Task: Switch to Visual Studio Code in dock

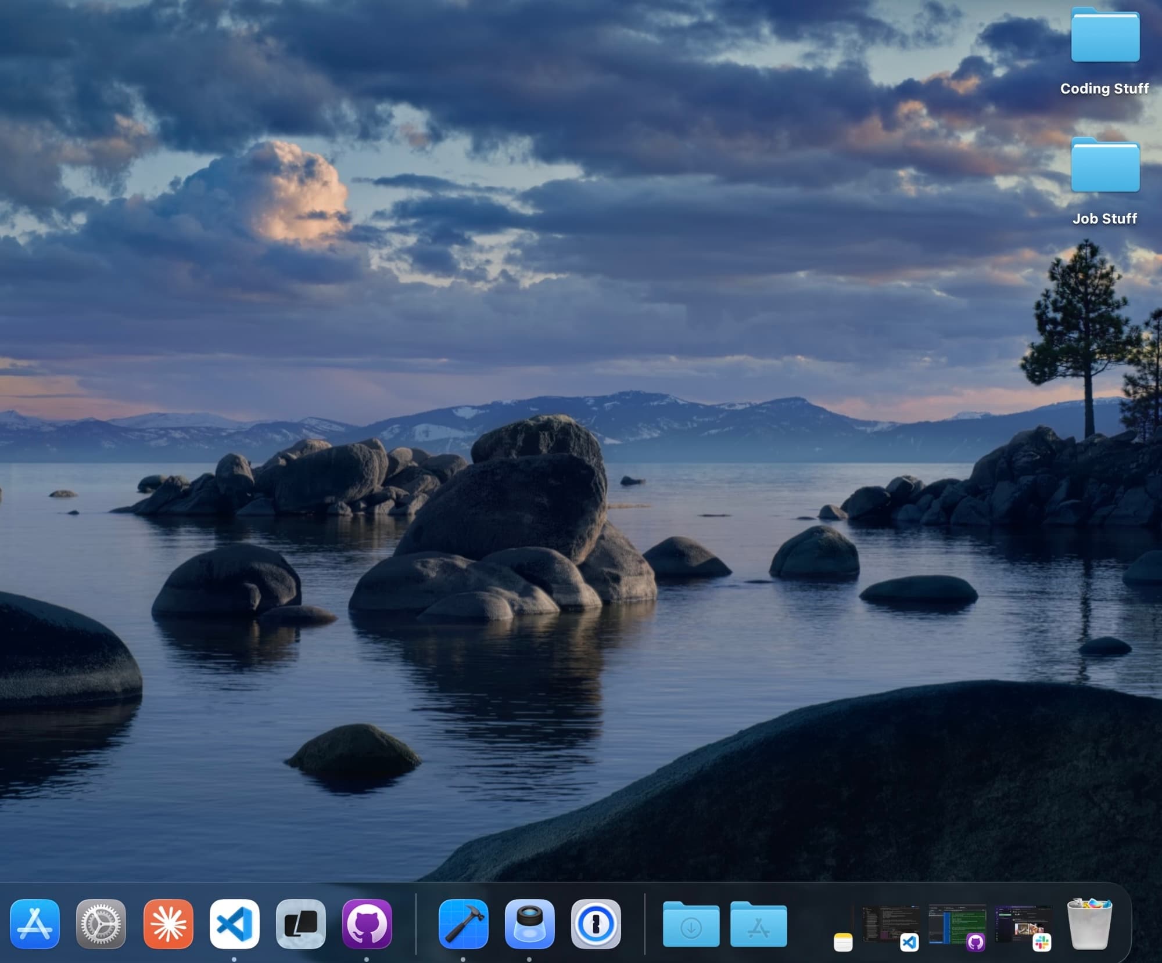Action: coord(234,924)
